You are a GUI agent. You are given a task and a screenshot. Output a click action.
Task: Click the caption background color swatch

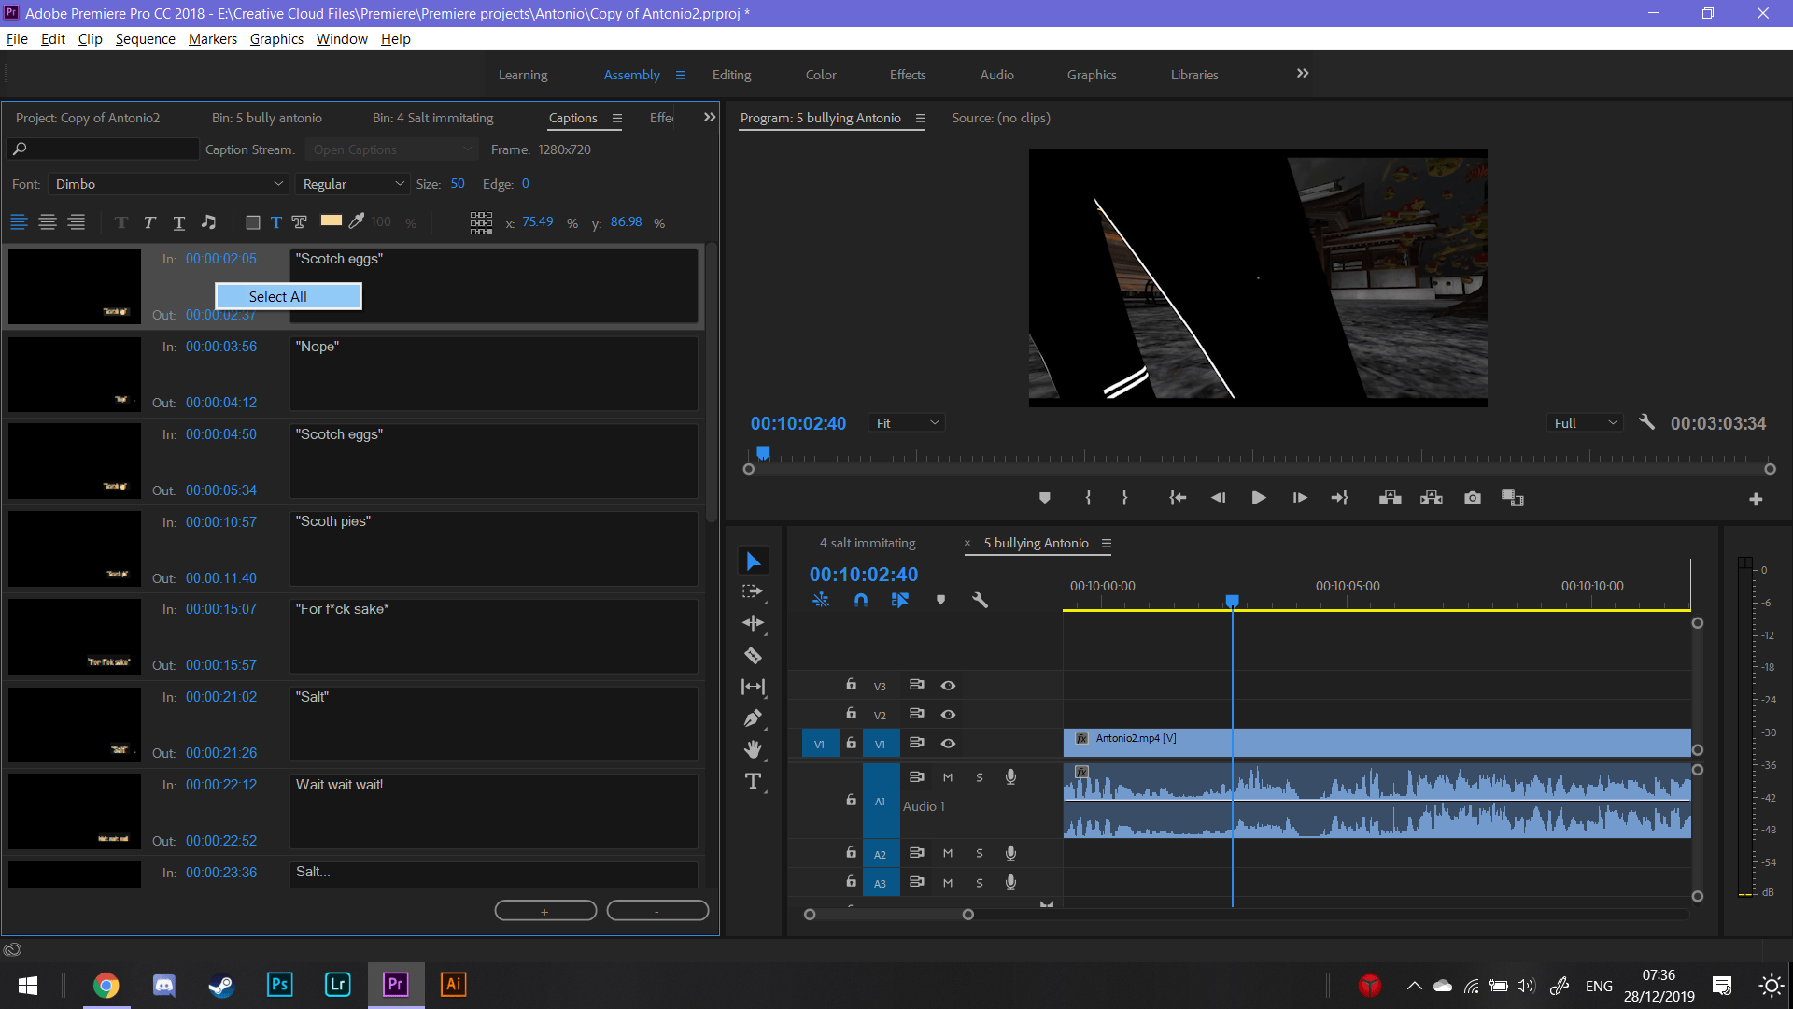tap(331, 221)
